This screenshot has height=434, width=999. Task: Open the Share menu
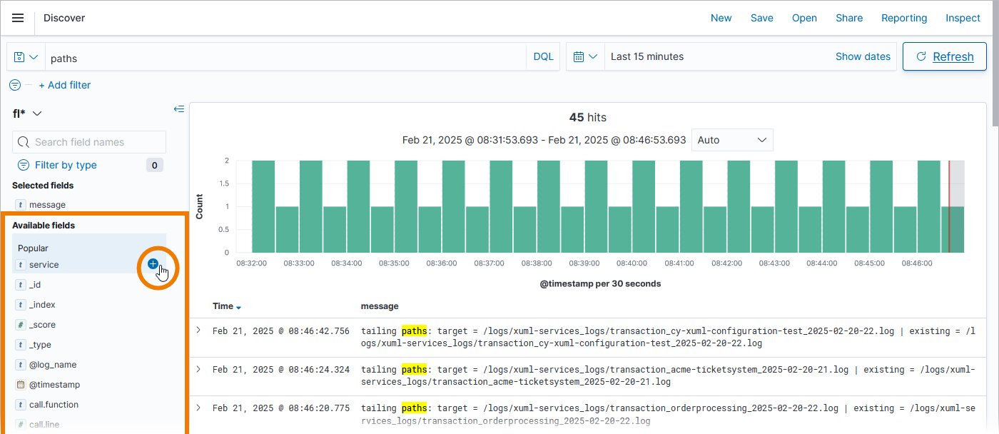coord(849,18)
